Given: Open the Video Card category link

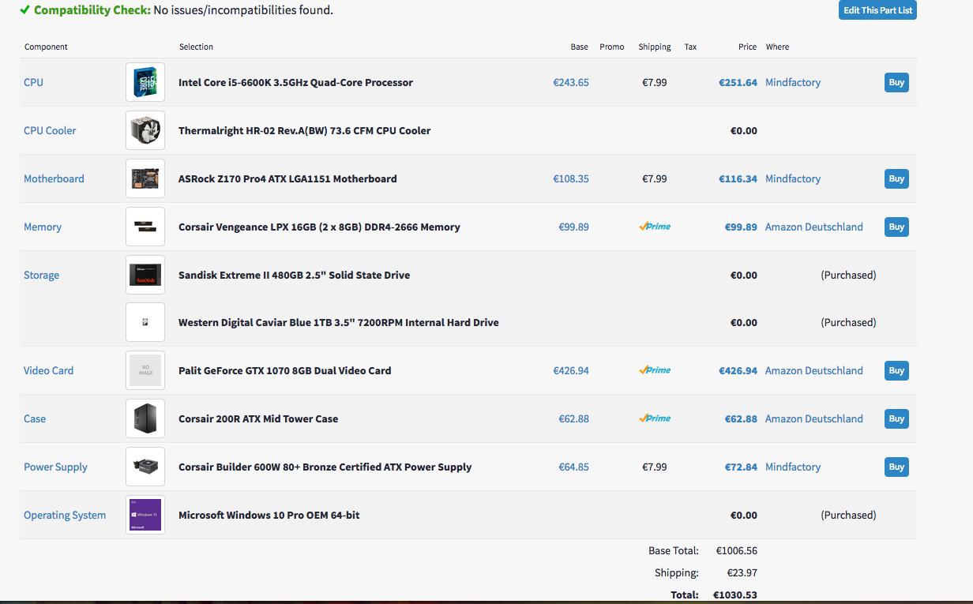Looking at the screenshot, I should pyautogui.click(x=49, y=370).
